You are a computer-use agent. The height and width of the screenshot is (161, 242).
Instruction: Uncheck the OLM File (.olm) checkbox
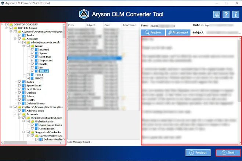pos(11,28)
